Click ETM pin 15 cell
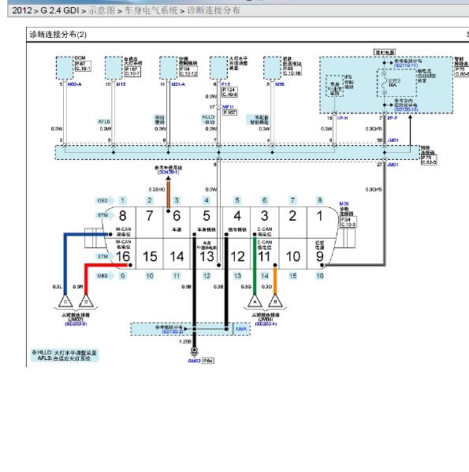Viewport: 469px width, 472px height. pyautogui.click(x=150, y=254)
